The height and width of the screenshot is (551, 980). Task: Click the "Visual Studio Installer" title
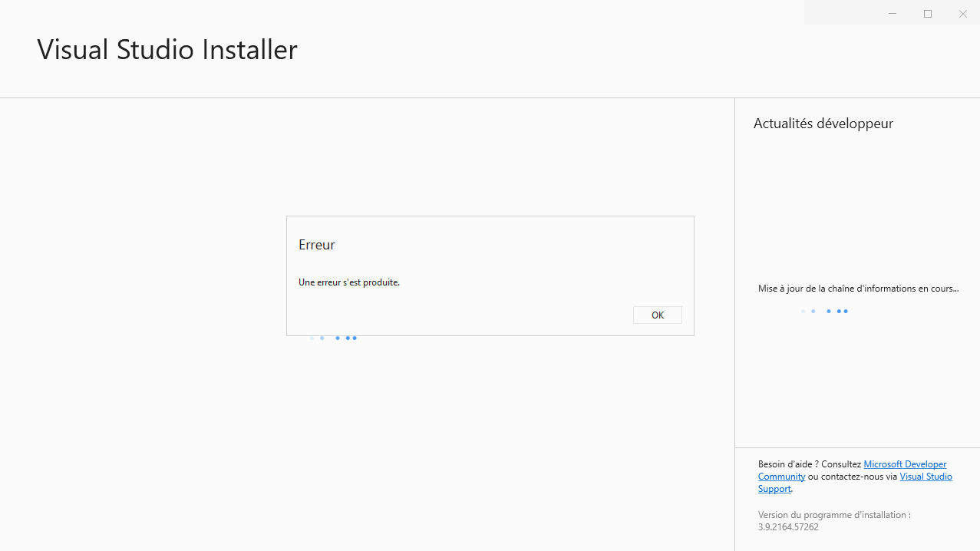click(167, 49)
